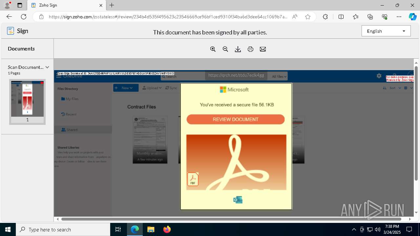Open Firefox from taskbar
This screenshot has width=420, height=236.
[167, 229]
